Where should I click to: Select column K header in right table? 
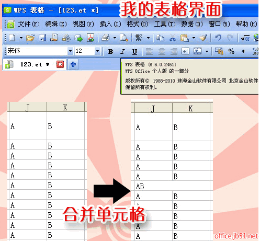click(191, 108)
